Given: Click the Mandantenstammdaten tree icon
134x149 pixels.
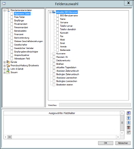Looking at the screenshot, I should [8, 10].
